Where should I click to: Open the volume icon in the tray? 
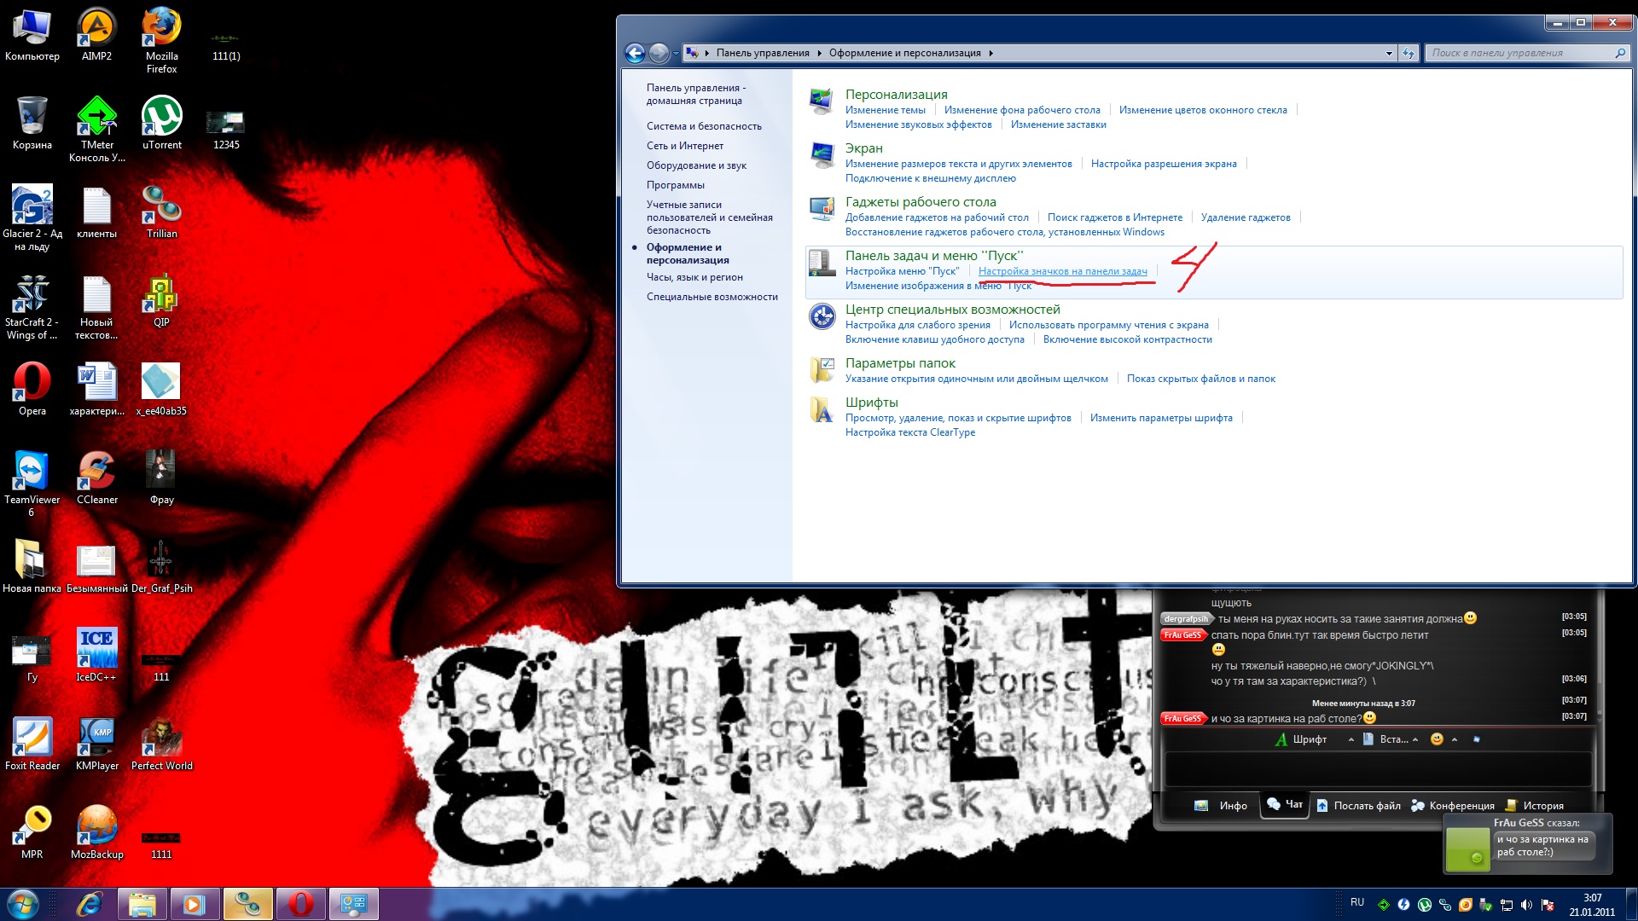tap(1526, 905)
